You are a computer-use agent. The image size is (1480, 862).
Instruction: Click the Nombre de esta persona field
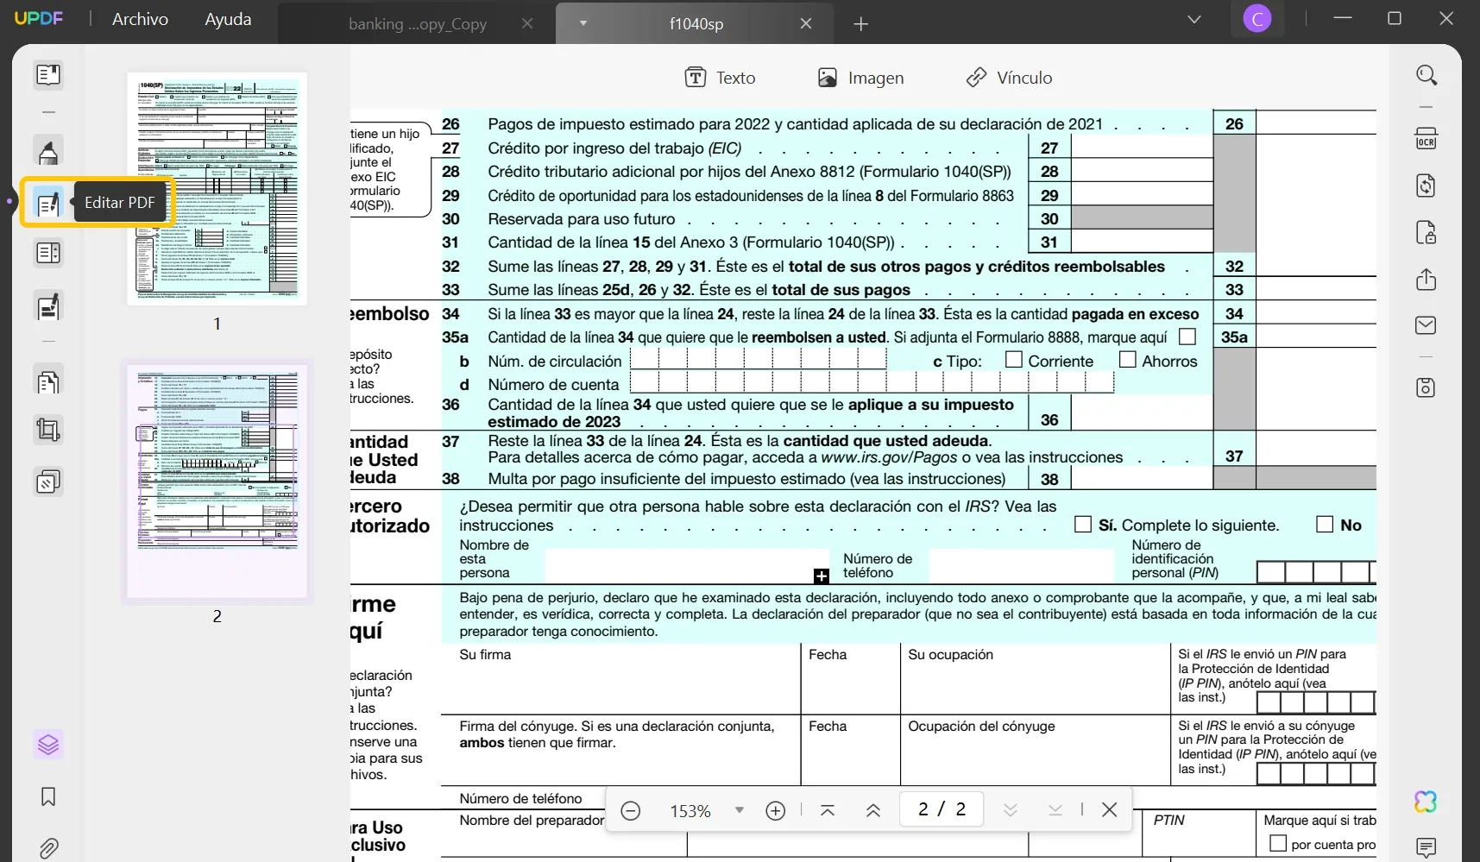pyautogui.click(x=687, y=565)
